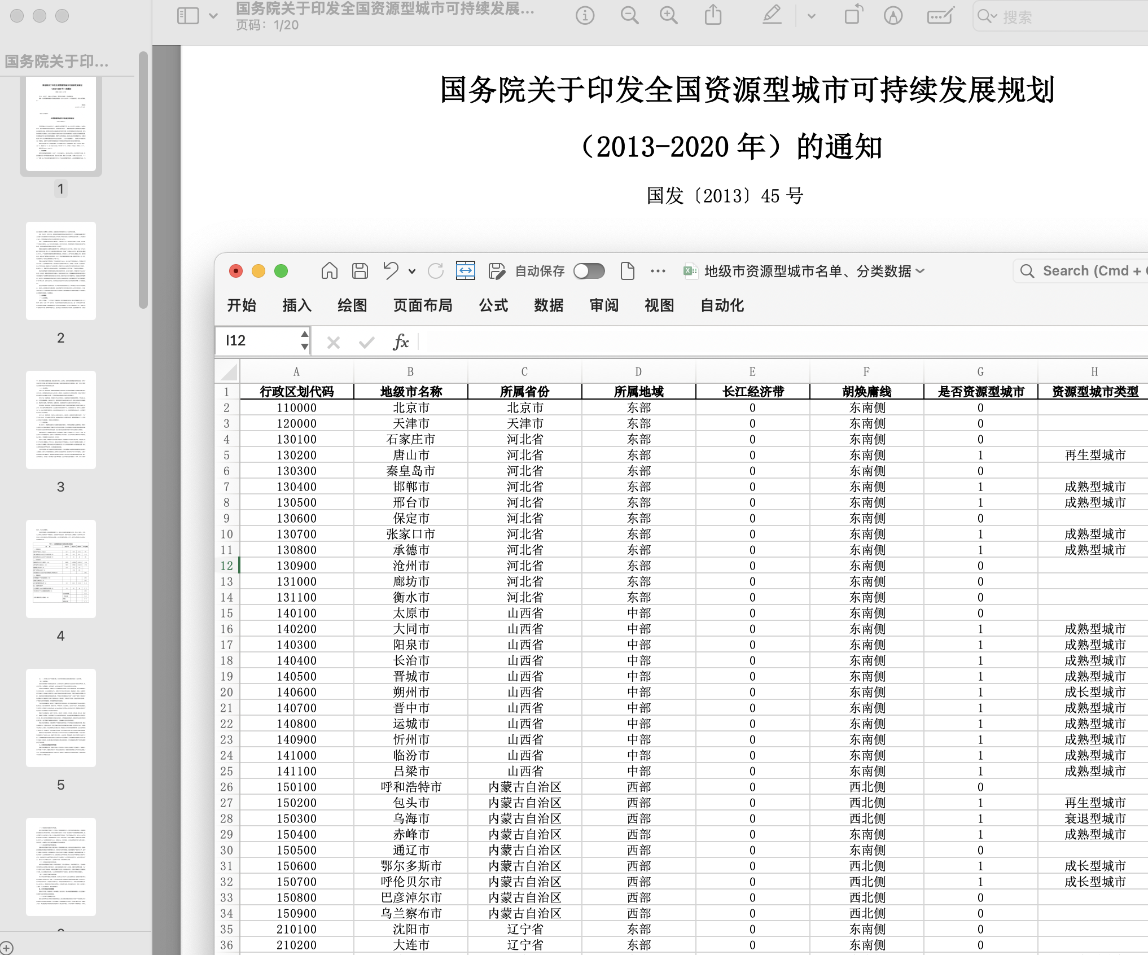Click the fx insert function button
Viewport: 1148px width, 955px height.
(x=400, y=341)
